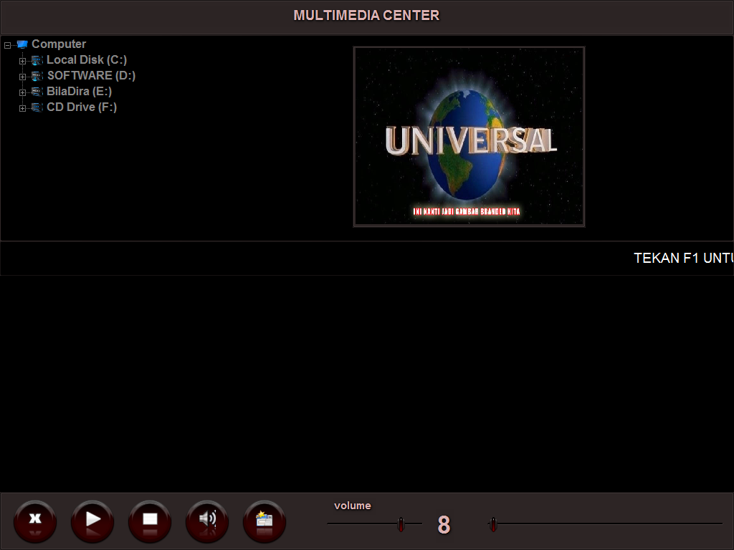Select SOFTWARE (D:) drive
Viewport: 734px width, 550px height.
click(x=91, y=76)
